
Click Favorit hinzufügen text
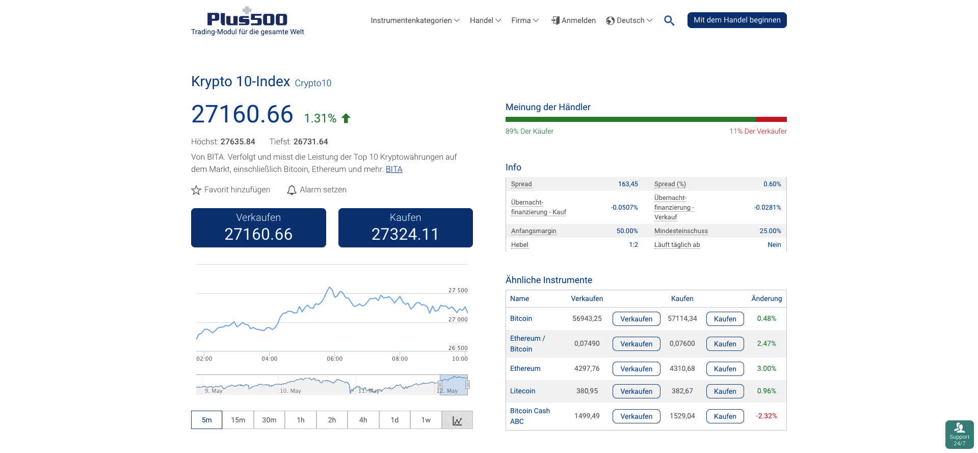point(237,190)
